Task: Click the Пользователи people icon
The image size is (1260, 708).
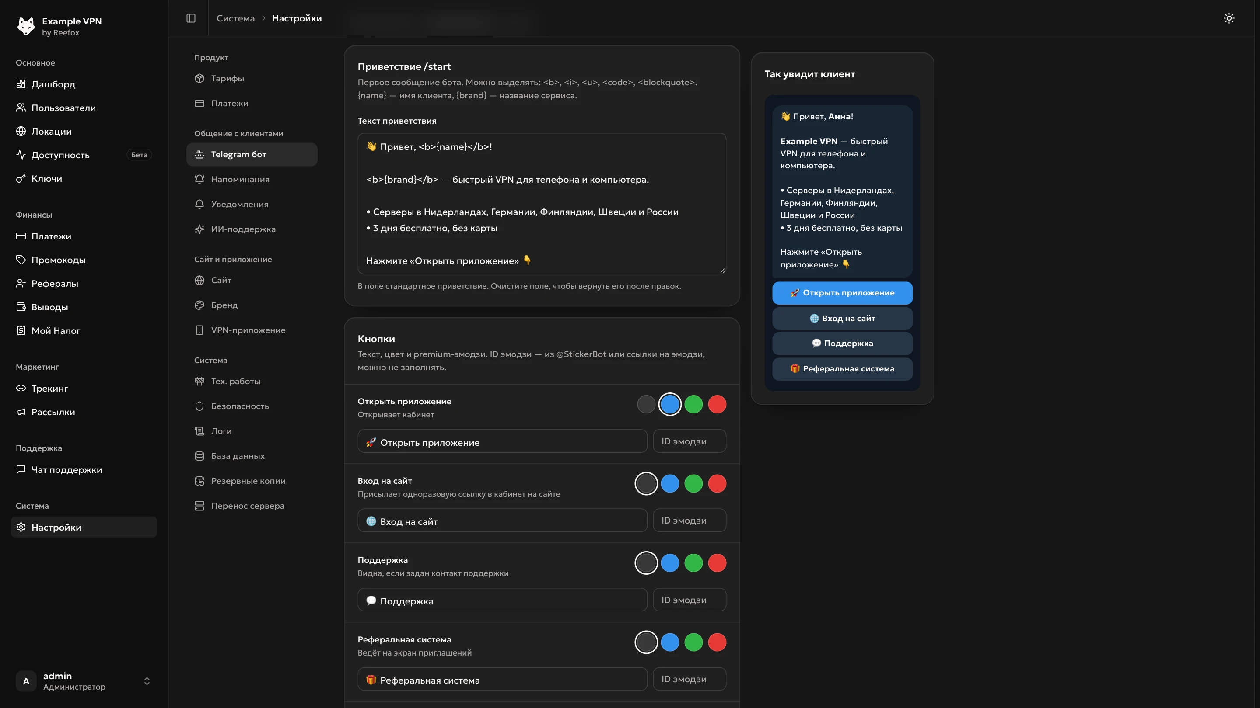Action: (x=21, y=108)
